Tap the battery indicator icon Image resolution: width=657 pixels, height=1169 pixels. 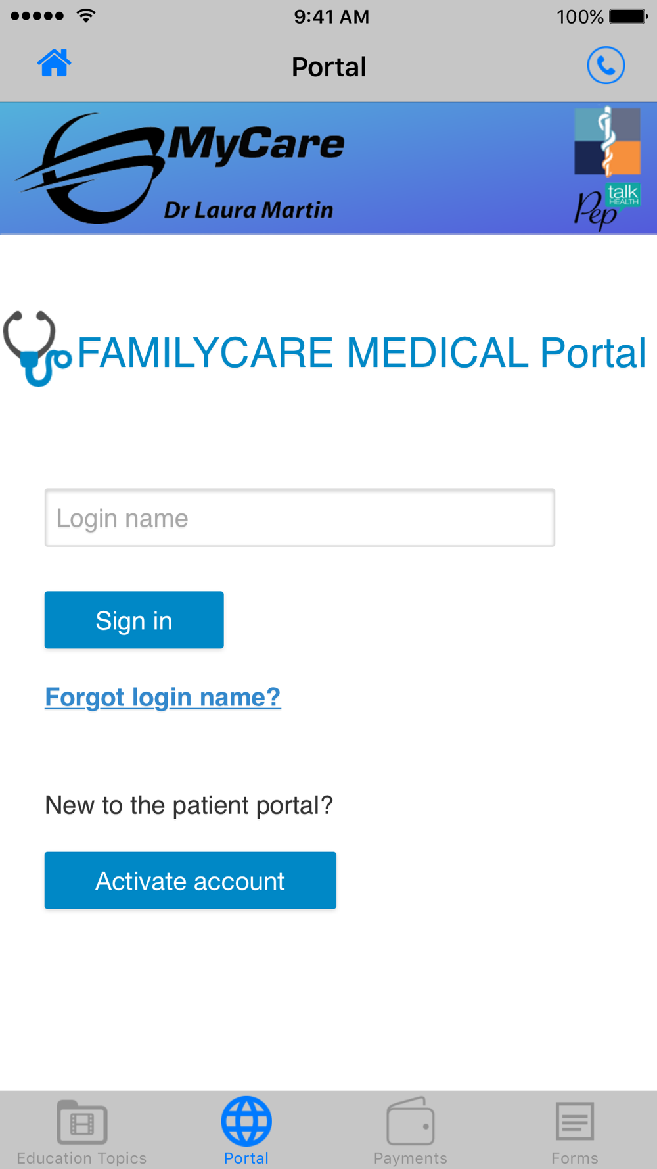point(629,16)
